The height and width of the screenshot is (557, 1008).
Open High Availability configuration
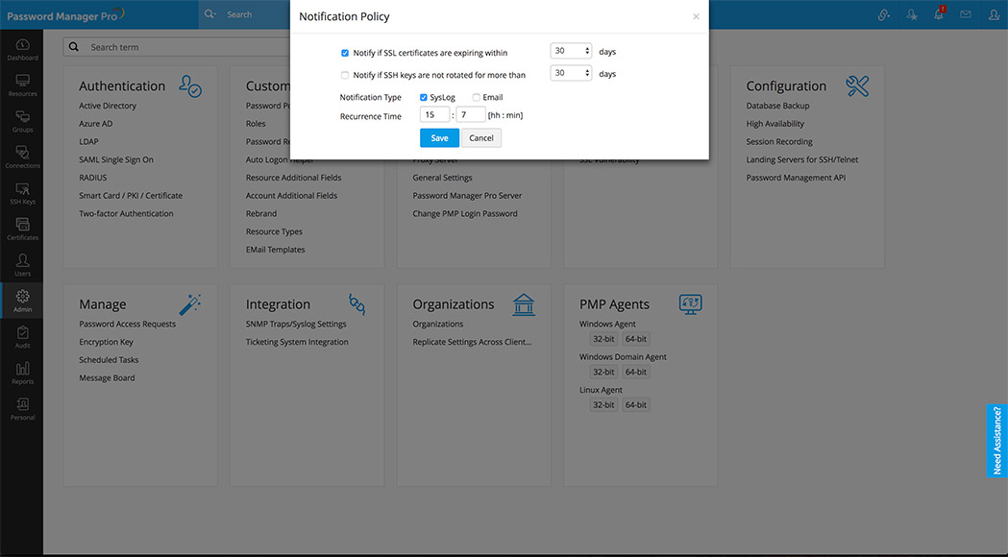(775, 124)
